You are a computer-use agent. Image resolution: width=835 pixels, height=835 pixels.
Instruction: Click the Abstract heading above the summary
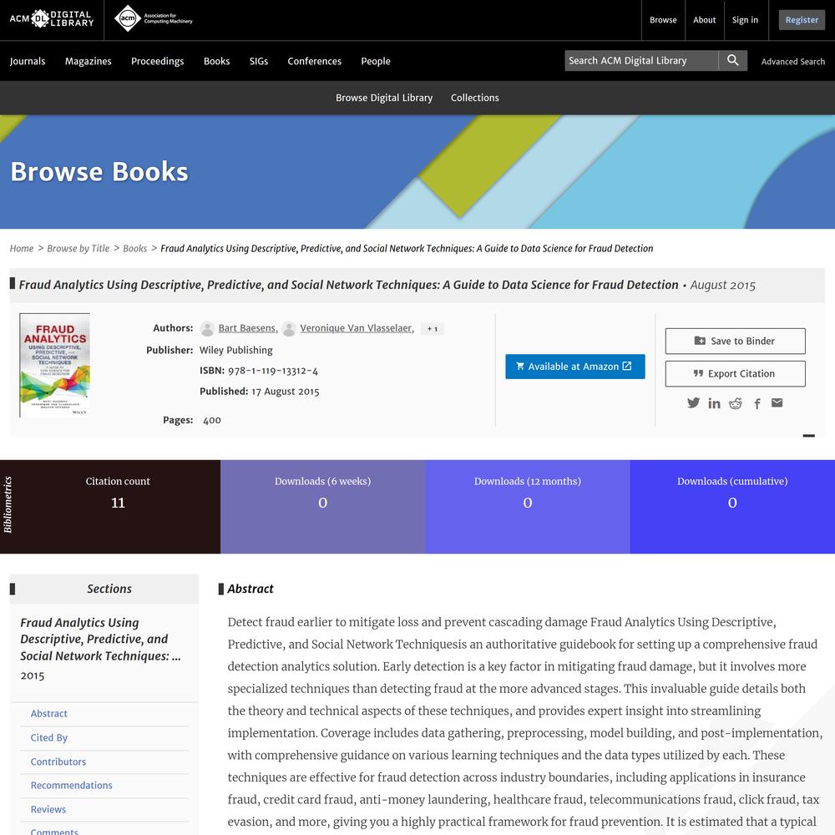[250, 589]
